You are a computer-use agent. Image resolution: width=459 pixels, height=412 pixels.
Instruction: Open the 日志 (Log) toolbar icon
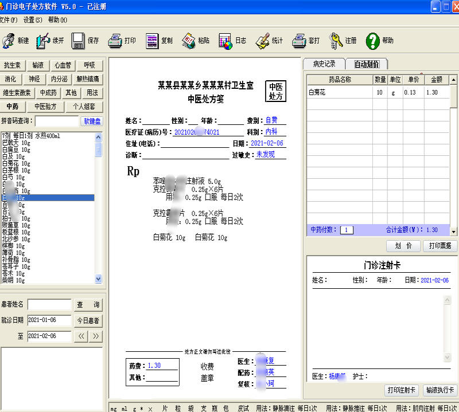point(225,41)
